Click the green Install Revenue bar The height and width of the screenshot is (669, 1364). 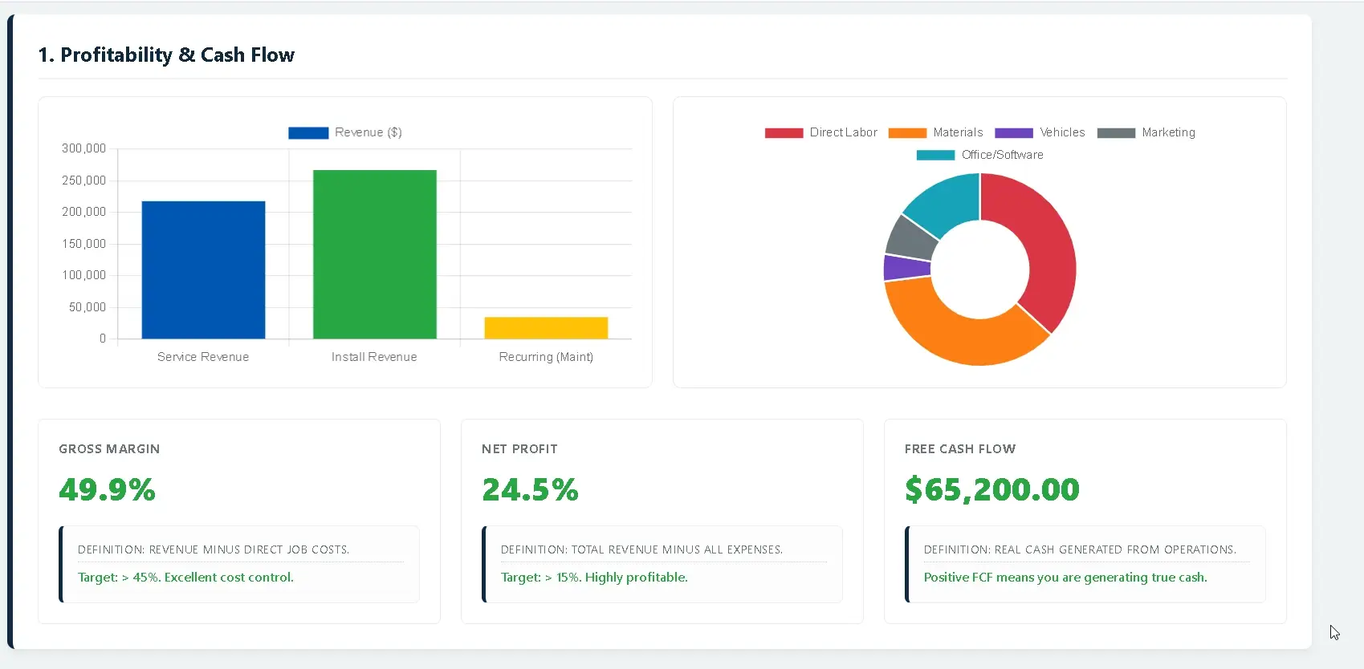click(374, 254)
